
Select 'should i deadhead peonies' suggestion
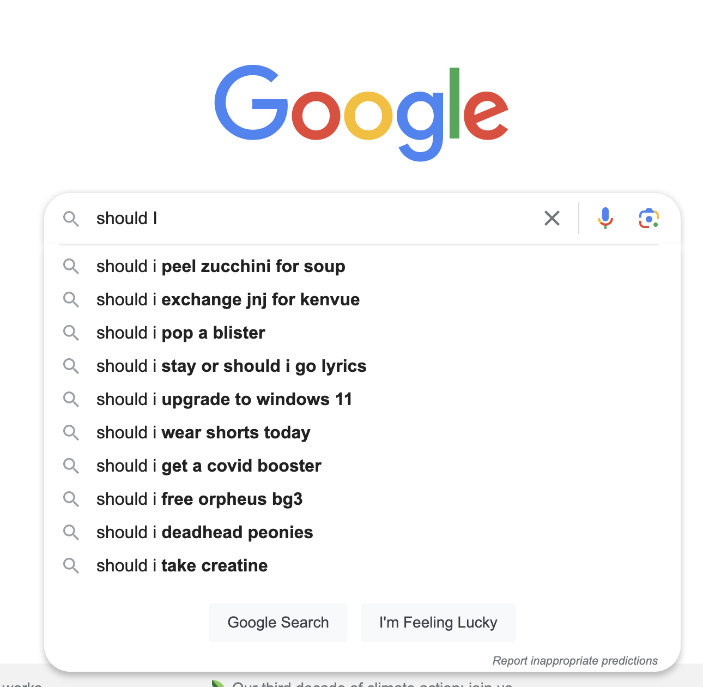204,532
